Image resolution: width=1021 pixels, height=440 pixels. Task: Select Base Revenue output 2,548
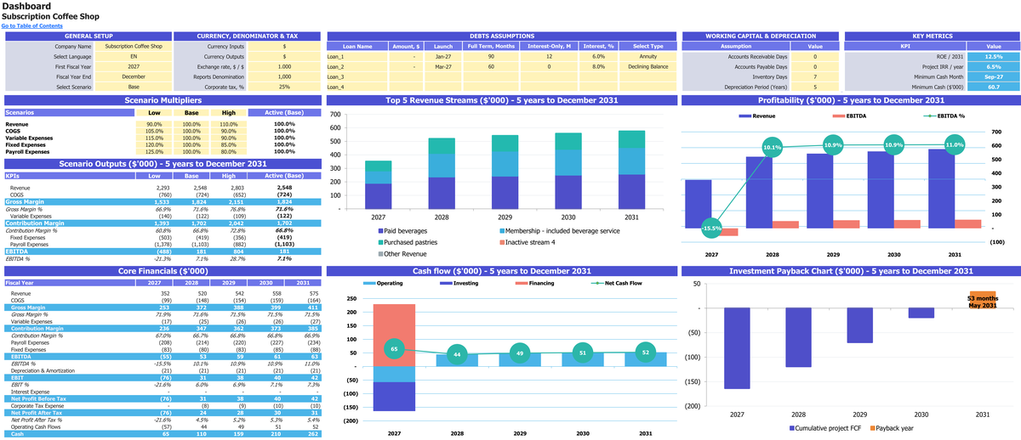click(x=200, y=188)
